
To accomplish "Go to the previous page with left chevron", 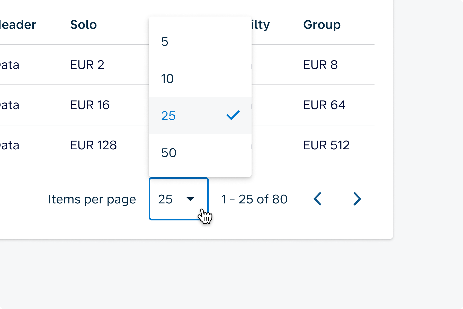I will click(318, 199).
